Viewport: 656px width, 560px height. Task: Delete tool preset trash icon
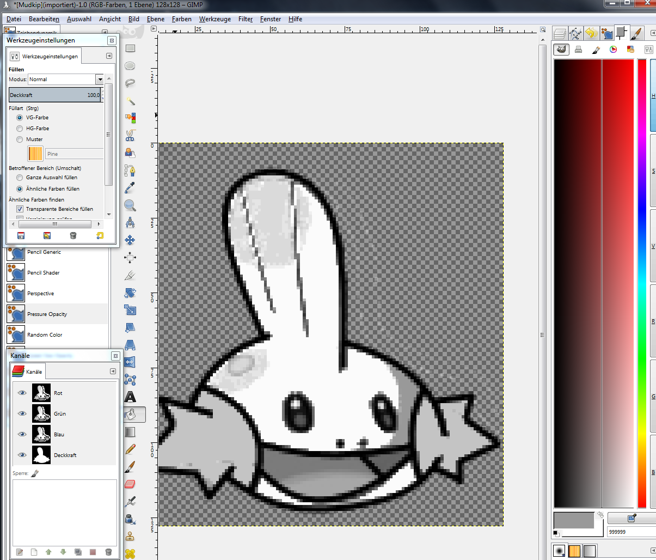(x=73, y=235)
